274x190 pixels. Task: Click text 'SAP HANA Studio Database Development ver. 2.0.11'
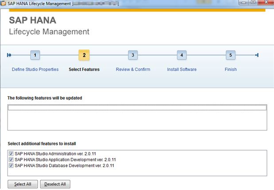pos(65,166)
